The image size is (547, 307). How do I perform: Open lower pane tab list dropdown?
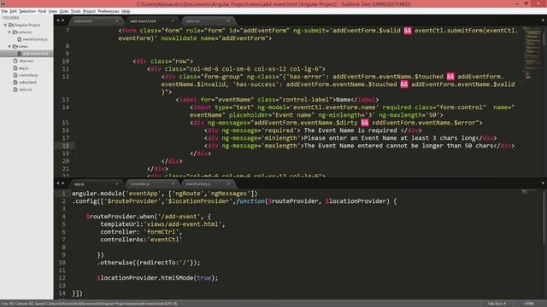click(x=543, y=183)
